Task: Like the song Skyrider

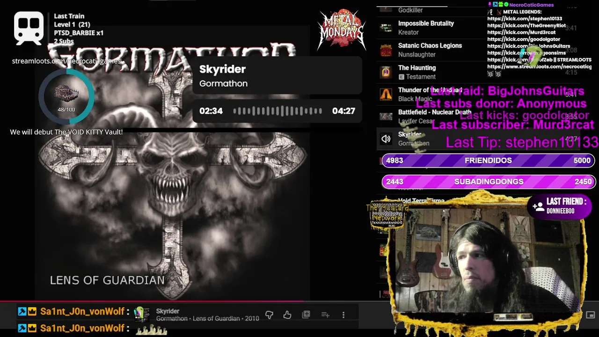Action: pos(287,315)
